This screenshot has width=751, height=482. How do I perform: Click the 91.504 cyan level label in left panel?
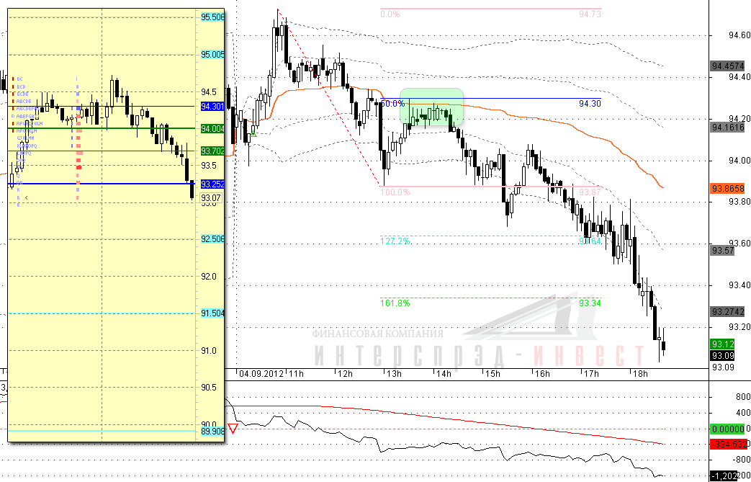(212, 313)
